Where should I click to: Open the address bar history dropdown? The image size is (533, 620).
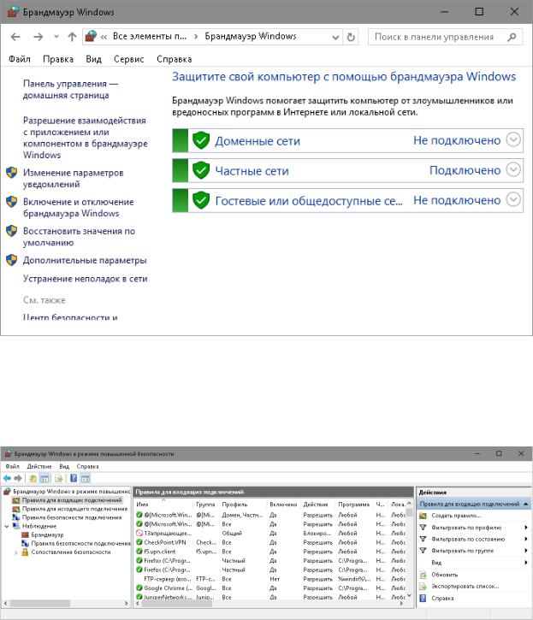click(x=335, y=37)
